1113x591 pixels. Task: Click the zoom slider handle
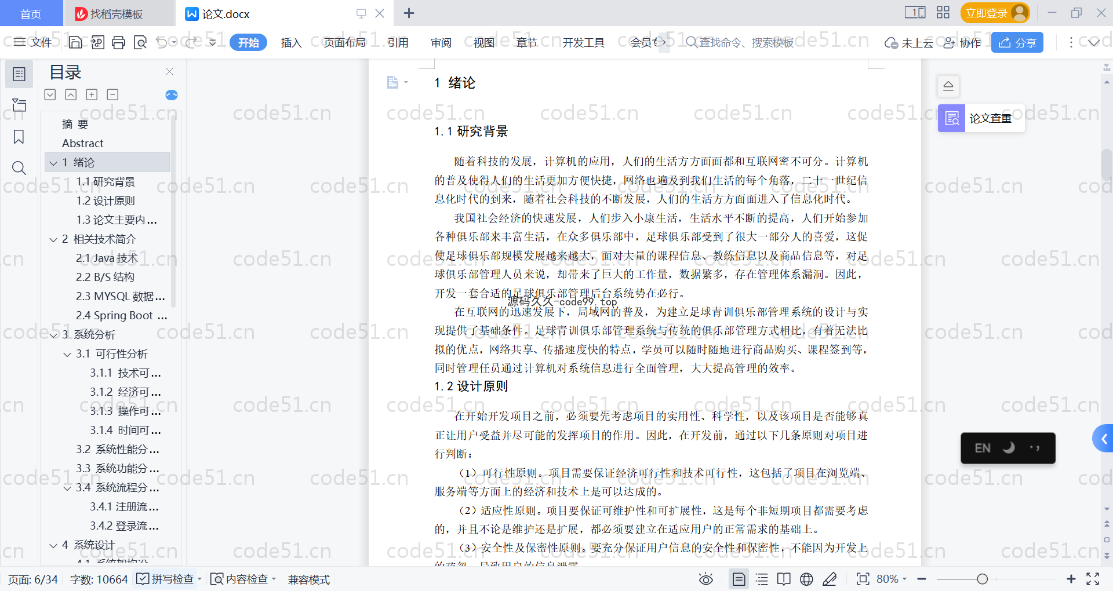(982, 579)
